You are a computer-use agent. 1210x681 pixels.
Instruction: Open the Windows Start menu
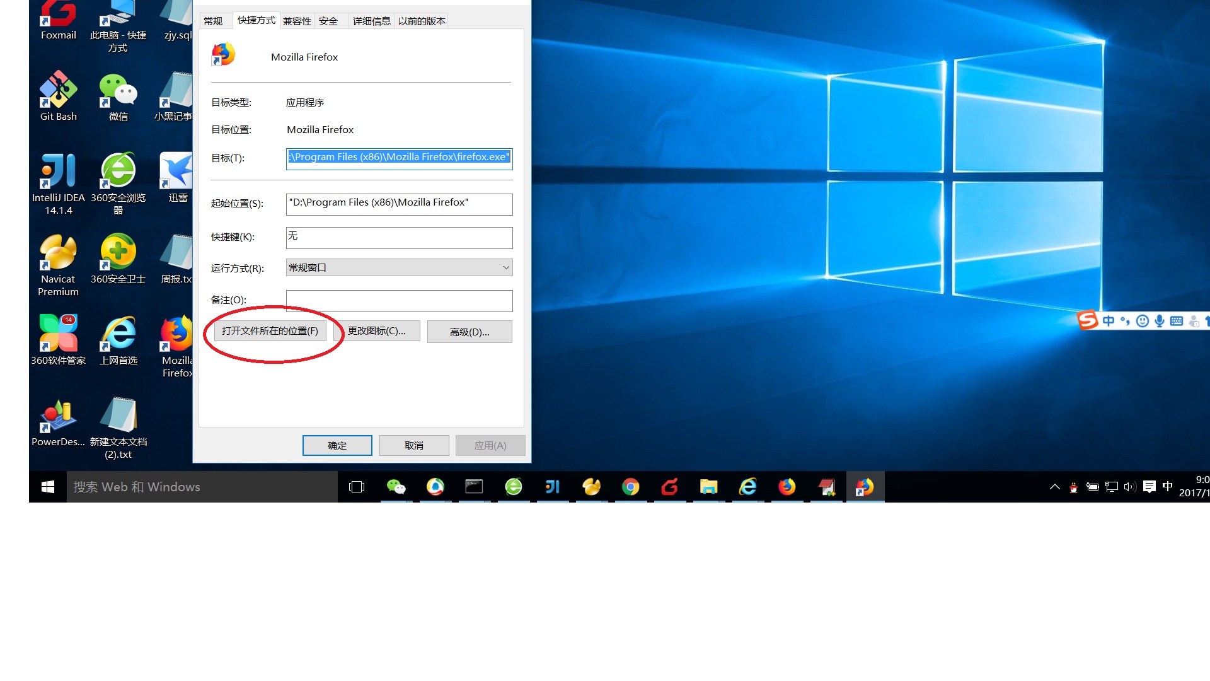click(x=48, y=487)
